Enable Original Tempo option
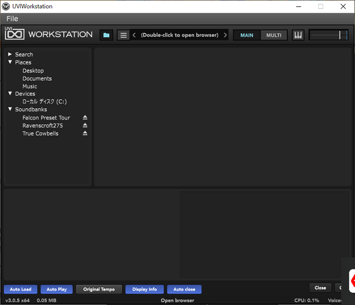This screenshot has width=355, height=305. click(99, 289)
